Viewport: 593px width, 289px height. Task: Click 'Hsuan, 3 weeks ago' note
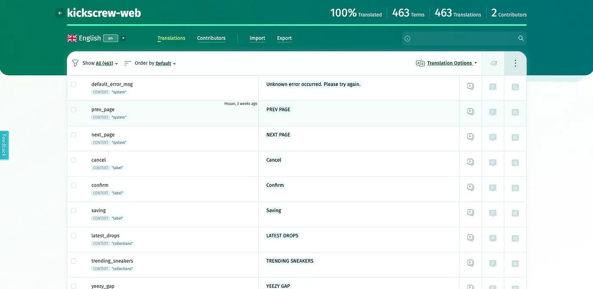241,104
